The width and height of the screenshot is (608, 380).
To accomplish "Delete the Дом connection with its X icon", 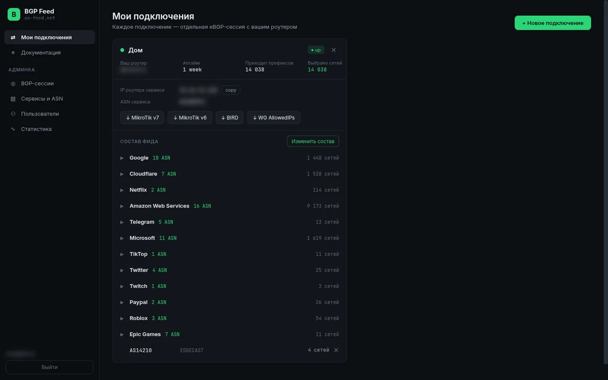I will click(333, 50).
